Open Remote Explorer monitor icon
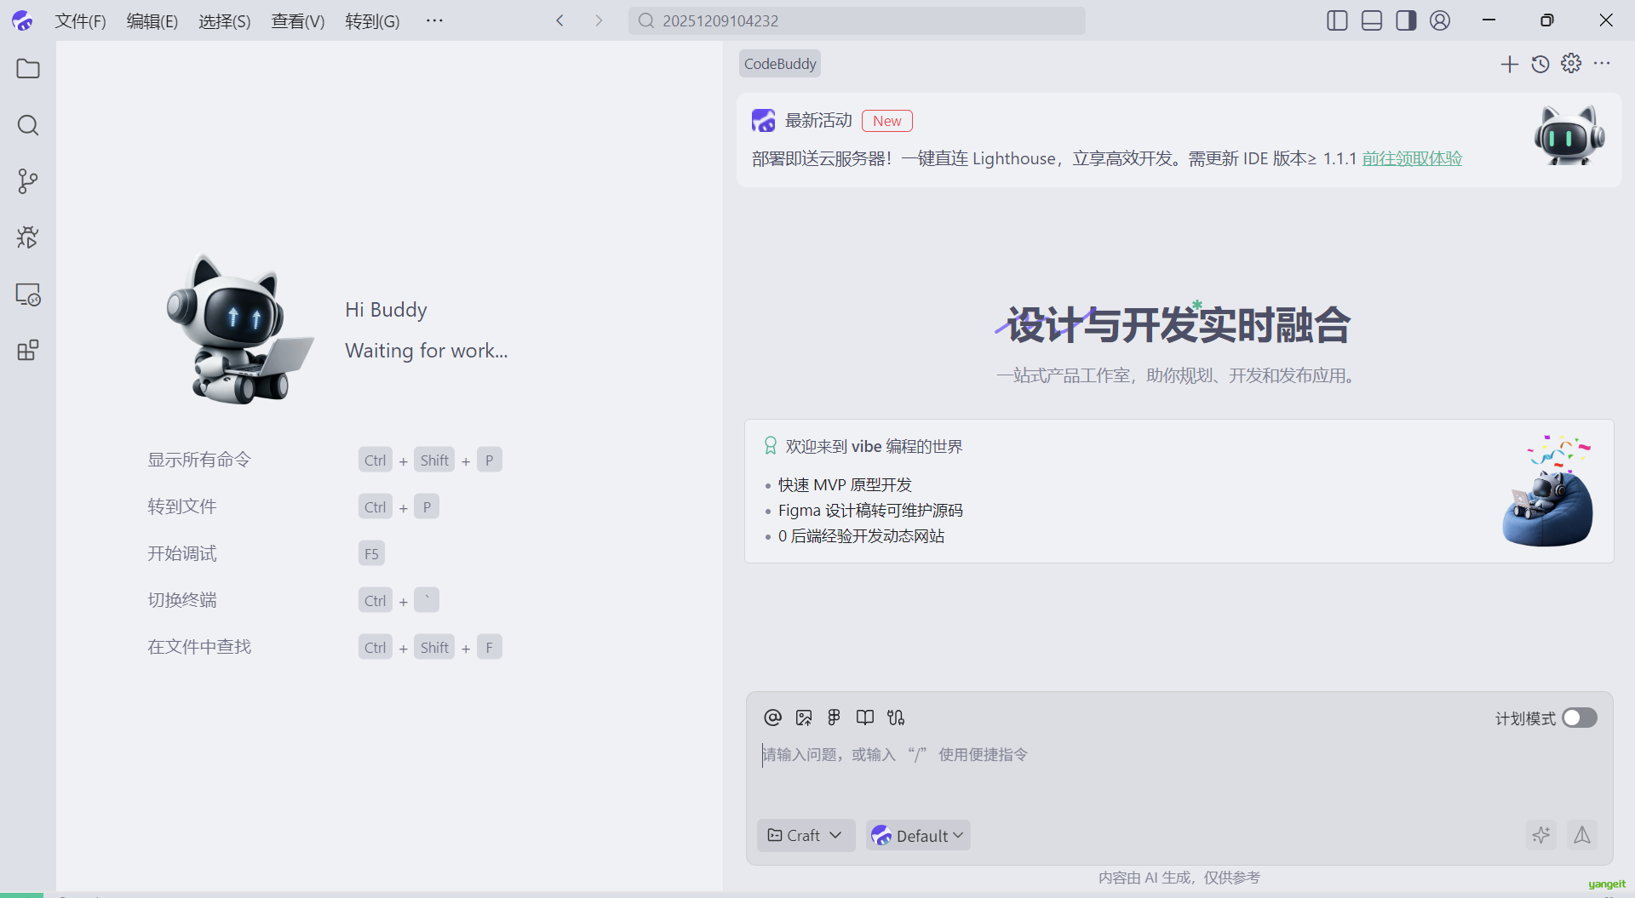The image size is (1635, 898). point(28,295)
